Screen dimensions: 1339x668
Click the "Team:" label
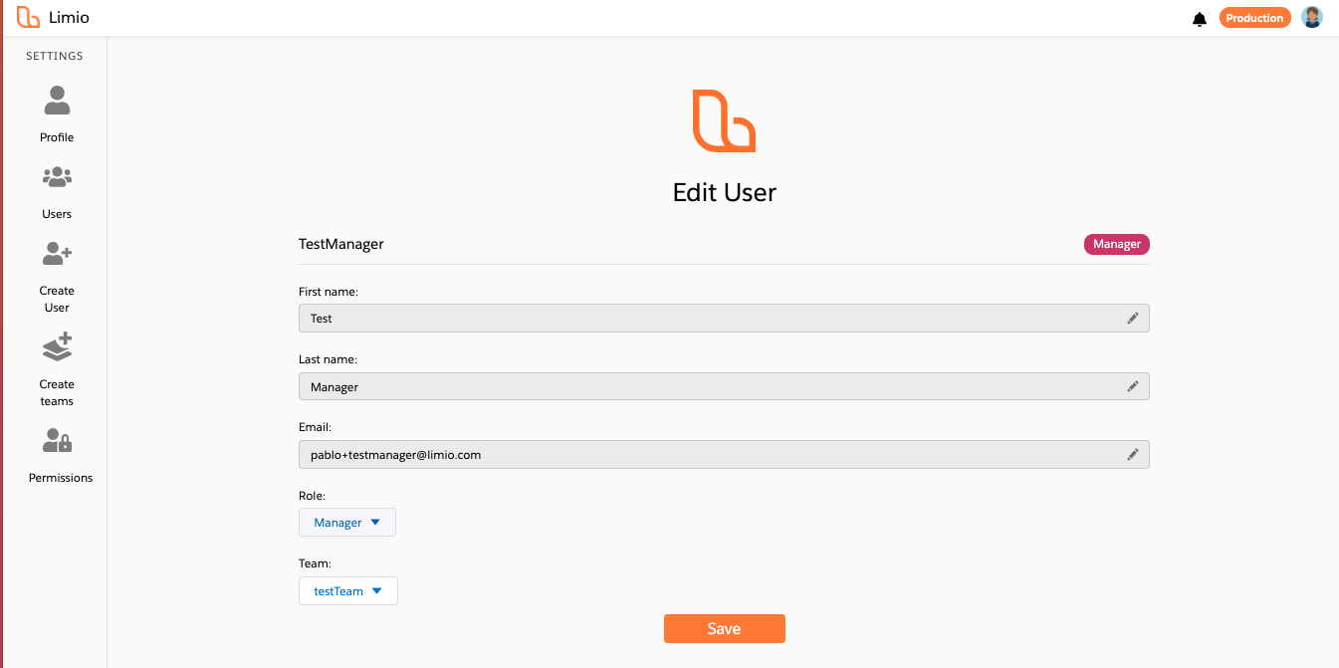coord(315,563)
